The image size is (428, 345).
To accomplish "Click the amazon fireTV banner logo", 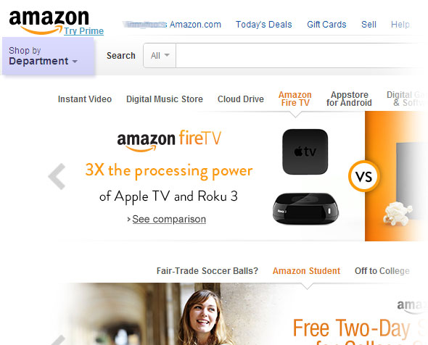I will coord(169,140).
